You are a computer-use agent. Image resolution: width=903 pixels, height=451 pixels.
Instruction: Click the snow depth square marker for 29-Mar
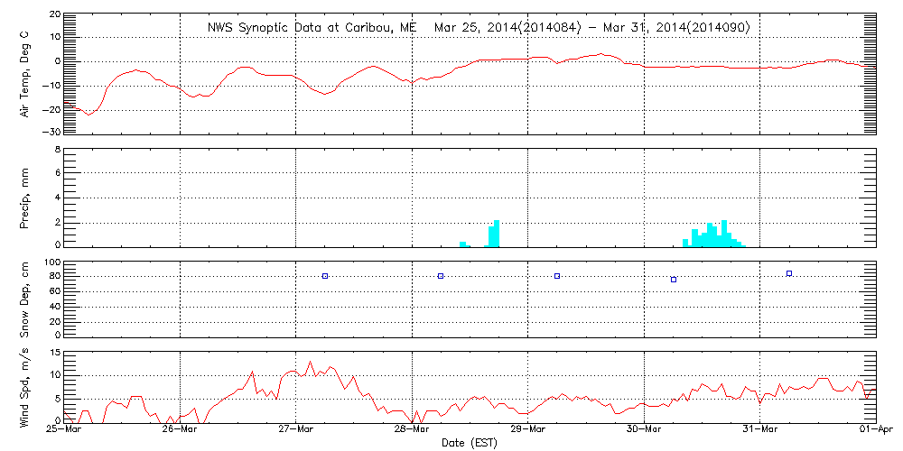(557, 276)
